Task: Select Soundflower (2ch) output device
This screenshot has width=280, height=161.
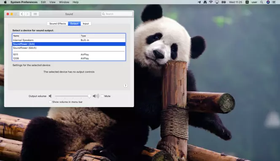Action: click(x=69, y=44)
